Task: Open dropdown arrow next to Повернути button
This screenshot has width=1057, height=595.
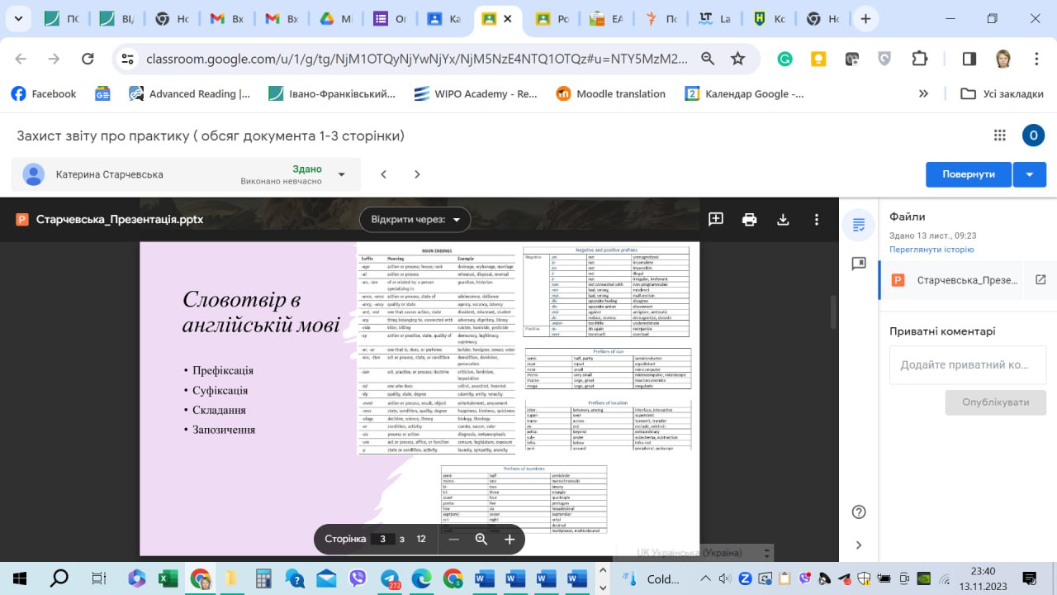Action: 1029,174
